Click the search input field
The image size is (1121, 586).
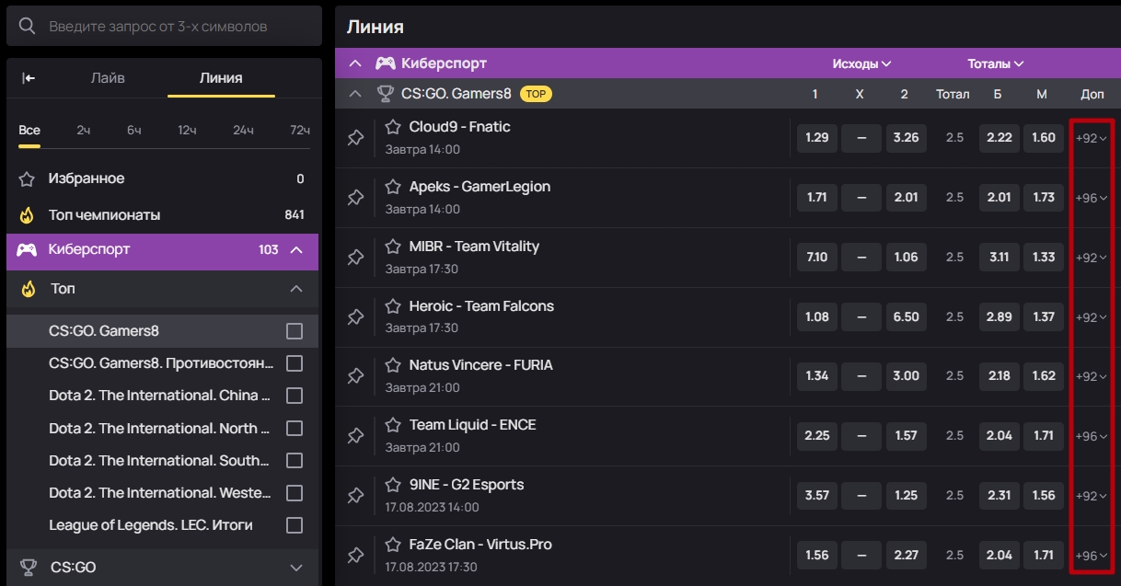click(175, 26)
